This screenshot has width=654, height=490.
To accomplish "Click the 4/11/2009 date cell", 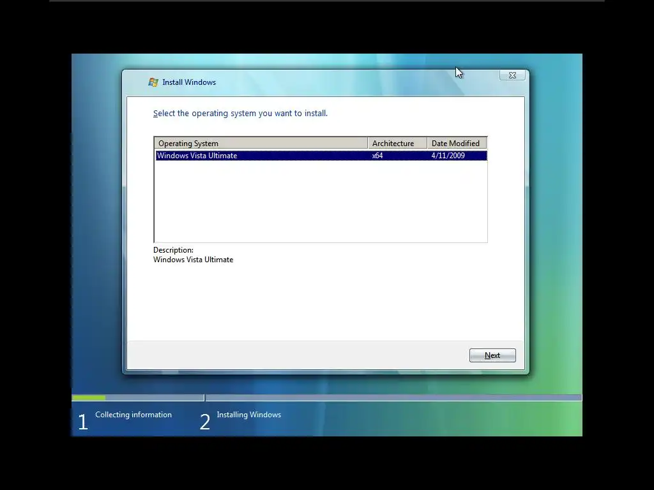I will (448, 156).
